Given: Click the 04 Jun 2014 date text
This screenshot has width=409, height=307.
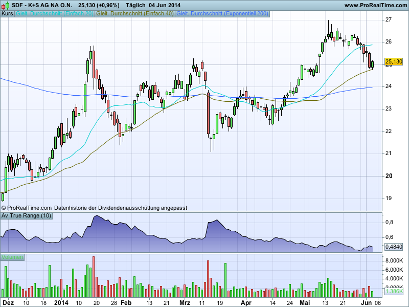Looking at the screenshot, I should pos(165,5).
